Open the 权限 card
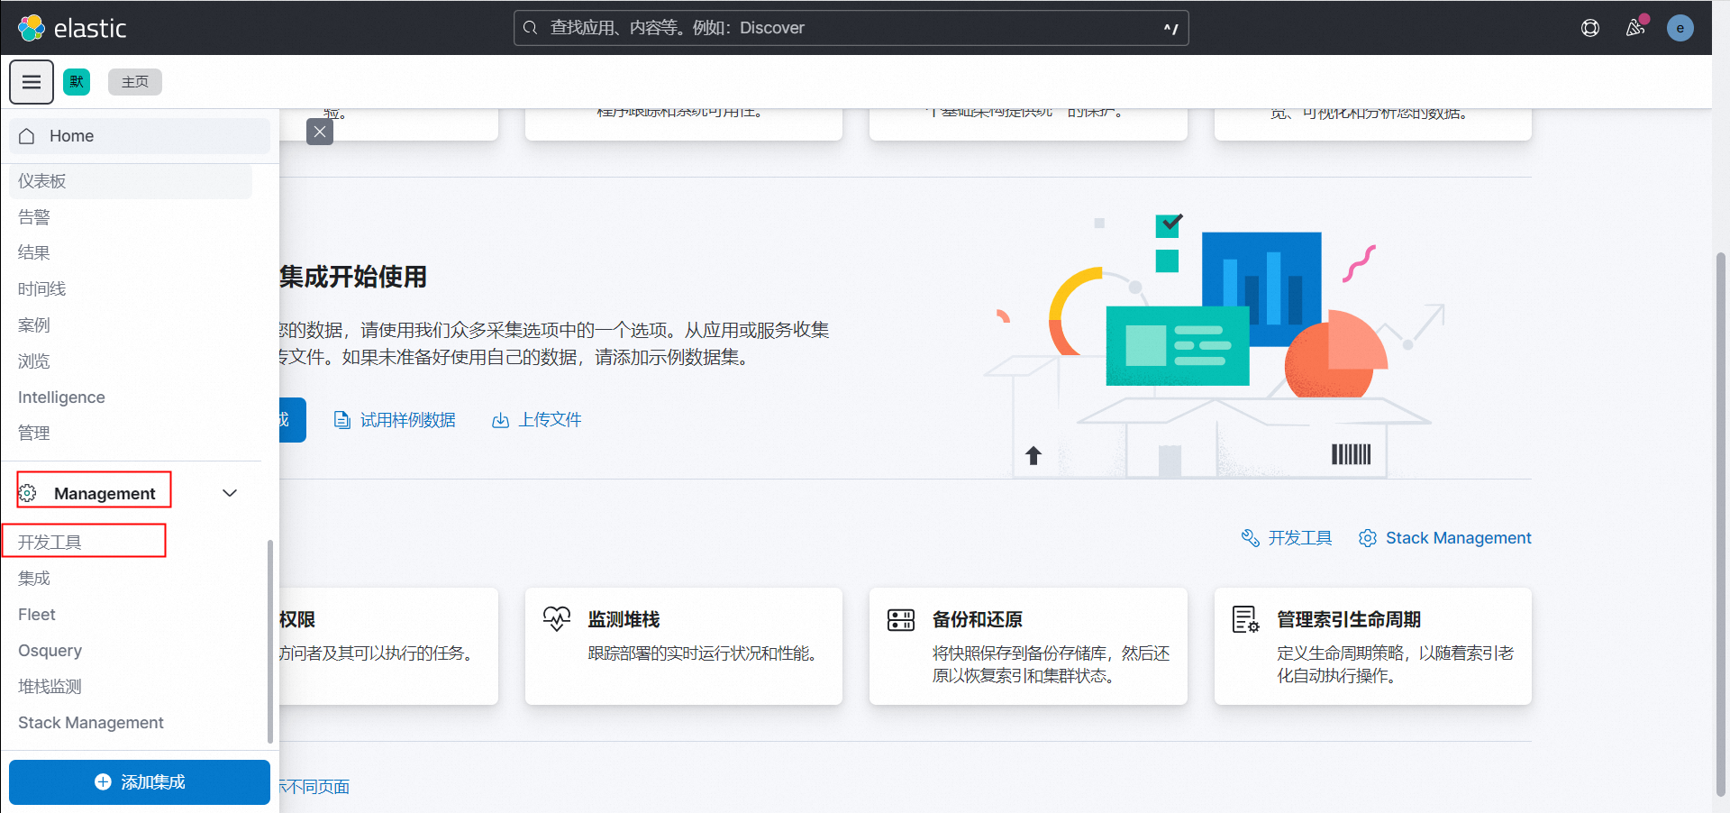 [388, 646]
